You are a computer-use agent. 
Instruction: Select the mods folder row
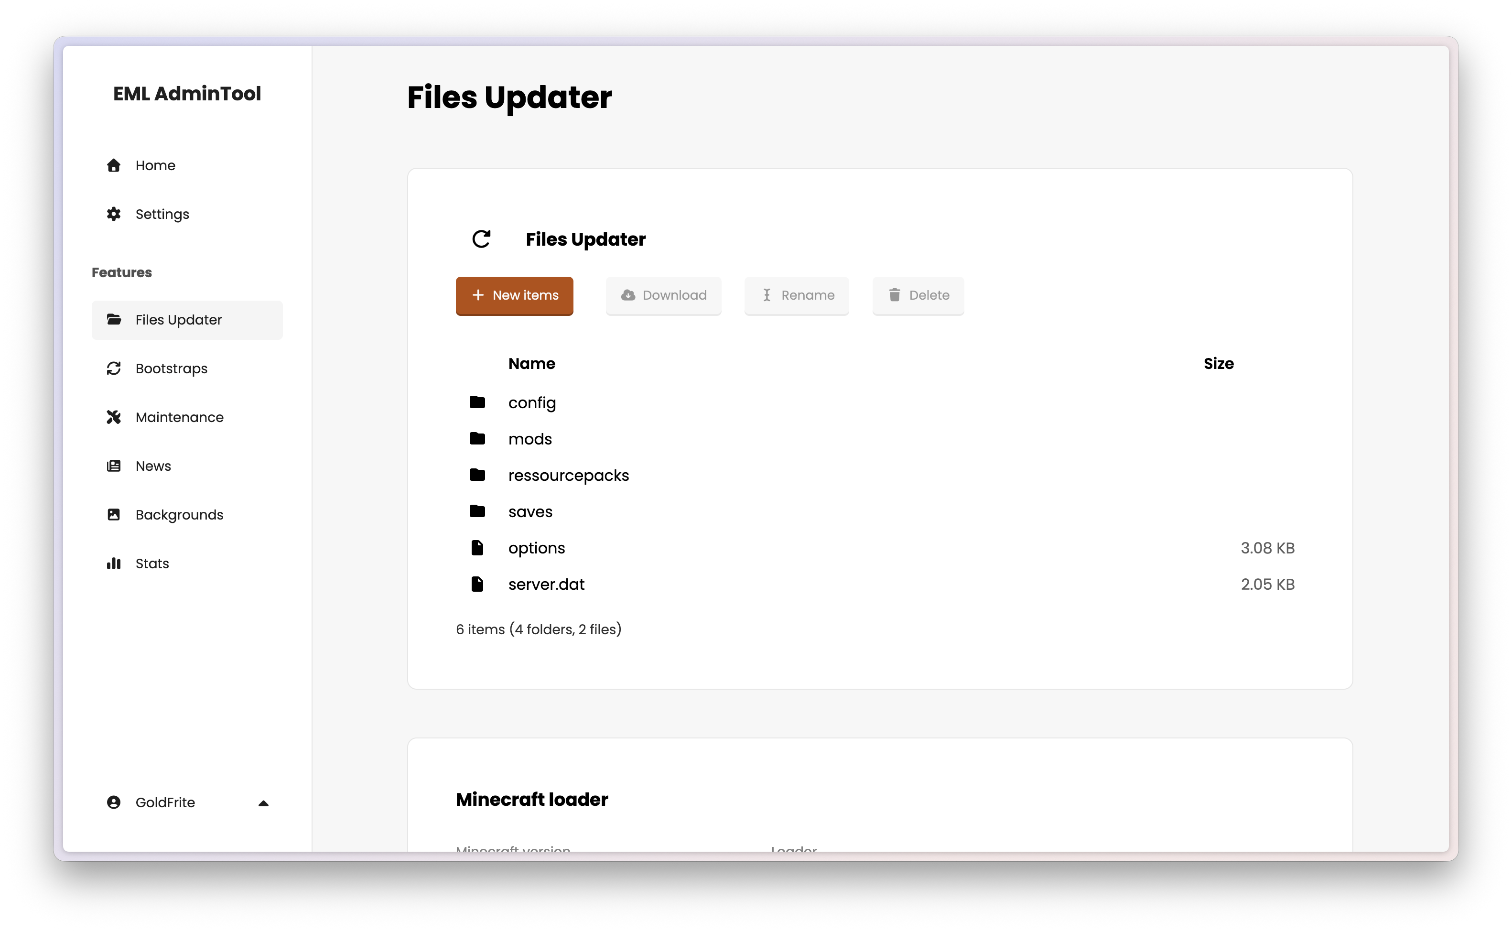coord(530,438)
